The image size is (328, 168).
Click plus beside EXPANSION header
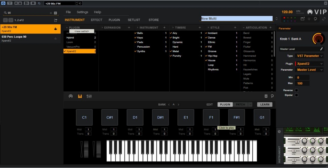129,27
